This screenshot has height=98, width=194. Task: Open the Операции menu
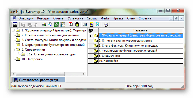[26, 18]
